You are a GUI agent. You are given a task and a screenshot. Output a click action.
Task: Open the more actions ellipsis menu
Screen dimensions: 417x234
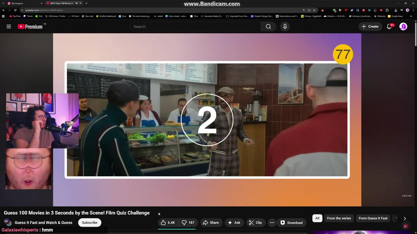point(272,223)
